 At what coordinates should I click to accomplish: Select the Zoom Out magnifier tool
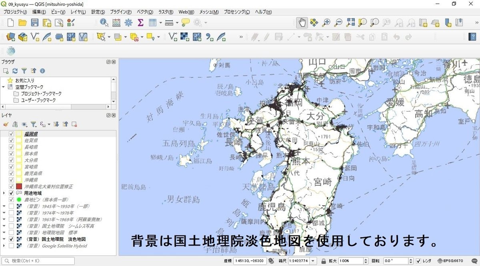pos(338,23)
